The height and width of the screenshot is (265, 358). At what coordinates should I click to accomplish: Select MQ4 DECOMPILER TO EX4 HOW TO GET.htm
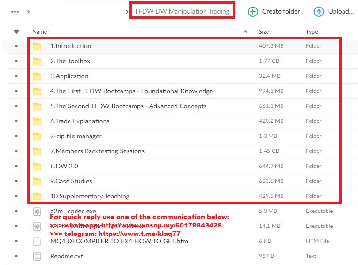click(119, 241)
